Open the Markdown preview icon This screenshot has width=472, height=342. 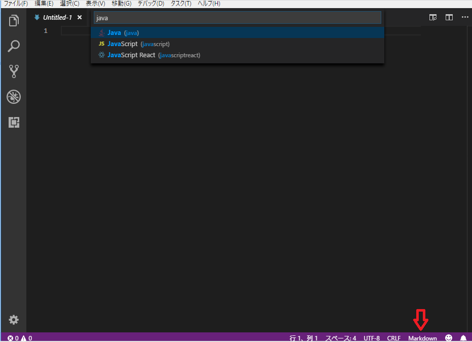(432, 17)
